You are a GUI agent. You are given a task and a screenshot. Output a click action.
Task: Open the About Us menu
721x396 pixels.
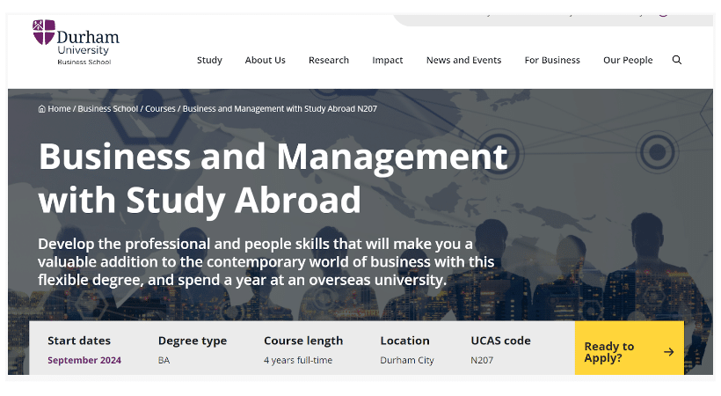(x=265, y=60)
